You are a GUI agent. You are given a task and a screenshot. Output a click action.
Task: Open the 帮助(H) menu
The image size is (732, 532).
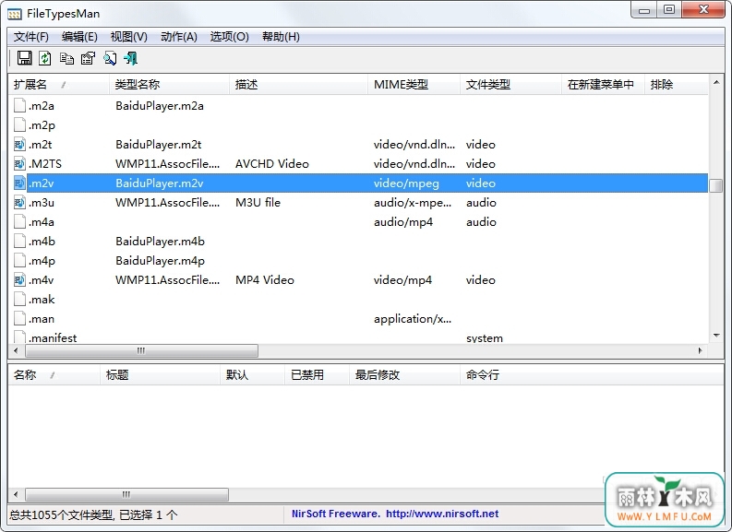point(281,37)
